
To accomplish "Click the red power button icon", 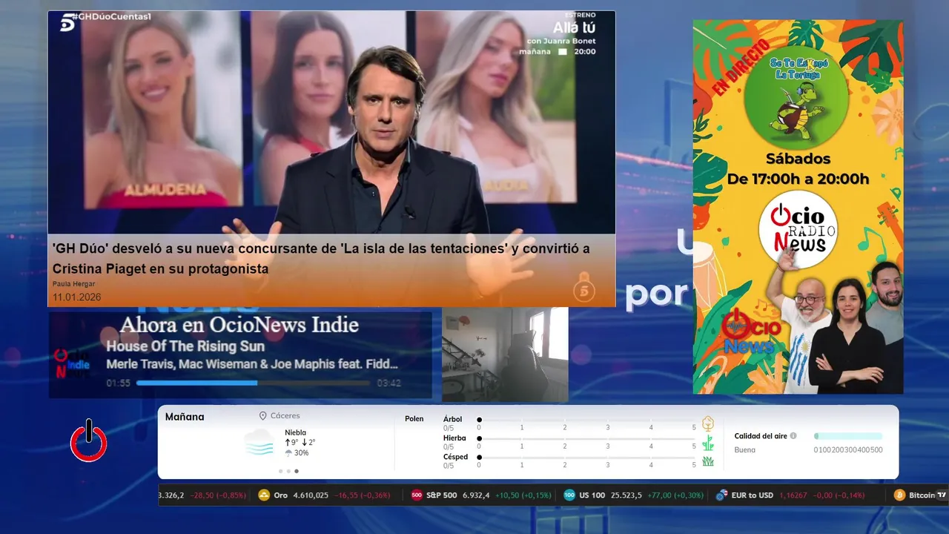I will 89,441.
